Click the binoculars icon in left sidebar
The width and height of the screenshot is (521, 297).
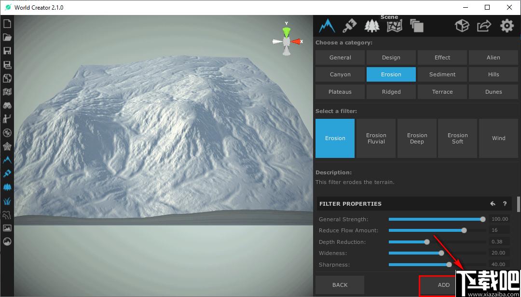point(7,106)
